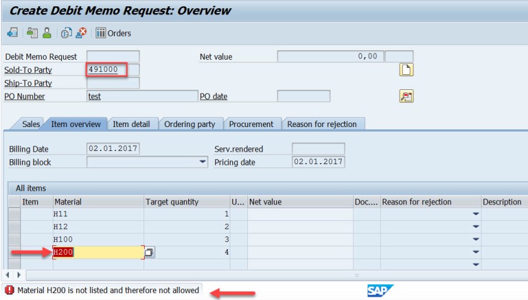Click target quantity cell with value 3

(187, 240)
